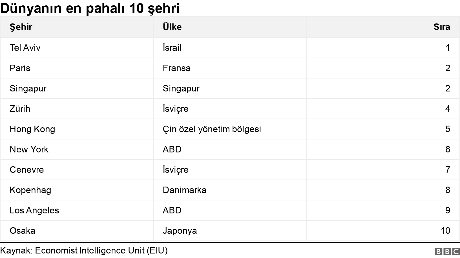
Task: Select the Tel Aviv city cell
Action: pyautogui.click(x=77, y=48)
